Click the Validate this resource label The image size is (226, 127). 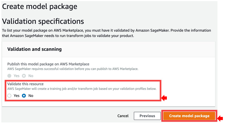(x=25, y=84)
